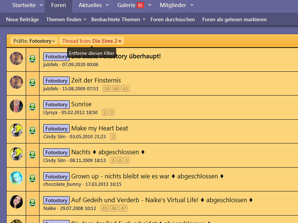
Task: Jump to page 59 of Zeit der Finsternis
Action: click(x=107, y=88)
